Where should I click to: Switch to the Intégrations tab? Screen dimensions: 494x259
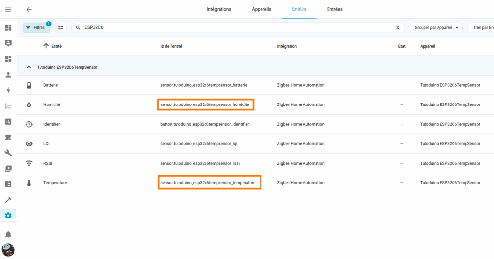pos(219,9)
